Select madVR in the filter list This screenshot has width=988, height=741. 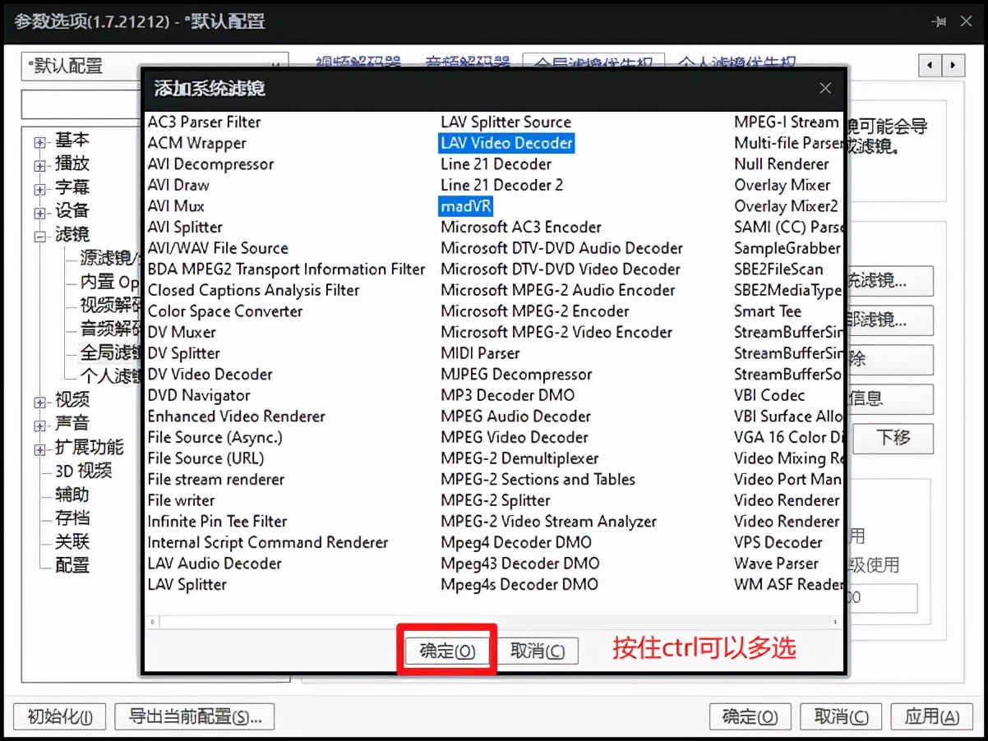point(466,206)
